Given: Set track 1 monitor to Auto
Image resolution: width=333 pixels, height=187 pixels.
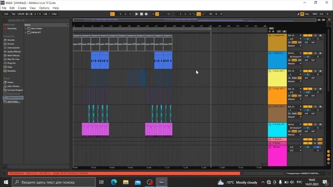Looking at the screenshot, I should click(294, 43).
